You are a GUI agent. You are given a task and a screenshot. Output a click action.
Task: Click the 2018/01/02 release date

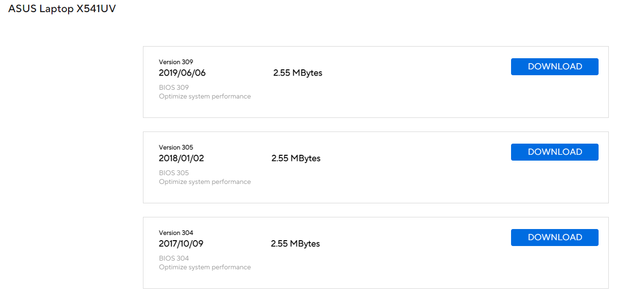pos(181,159)
